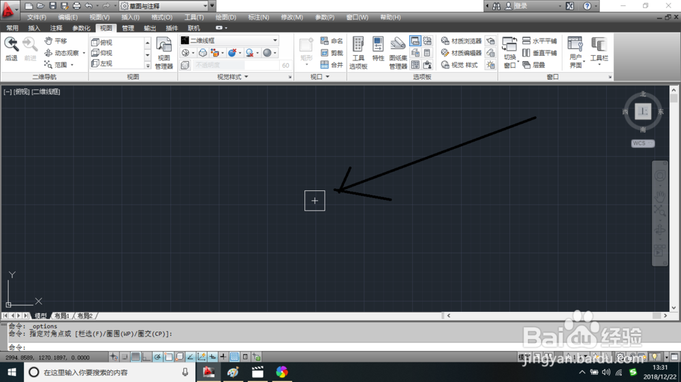Screen dimensions: 681x382
Task: Switch to the 常用 ribbon tab
Action: pyautogui.click(x=12, y=28)
